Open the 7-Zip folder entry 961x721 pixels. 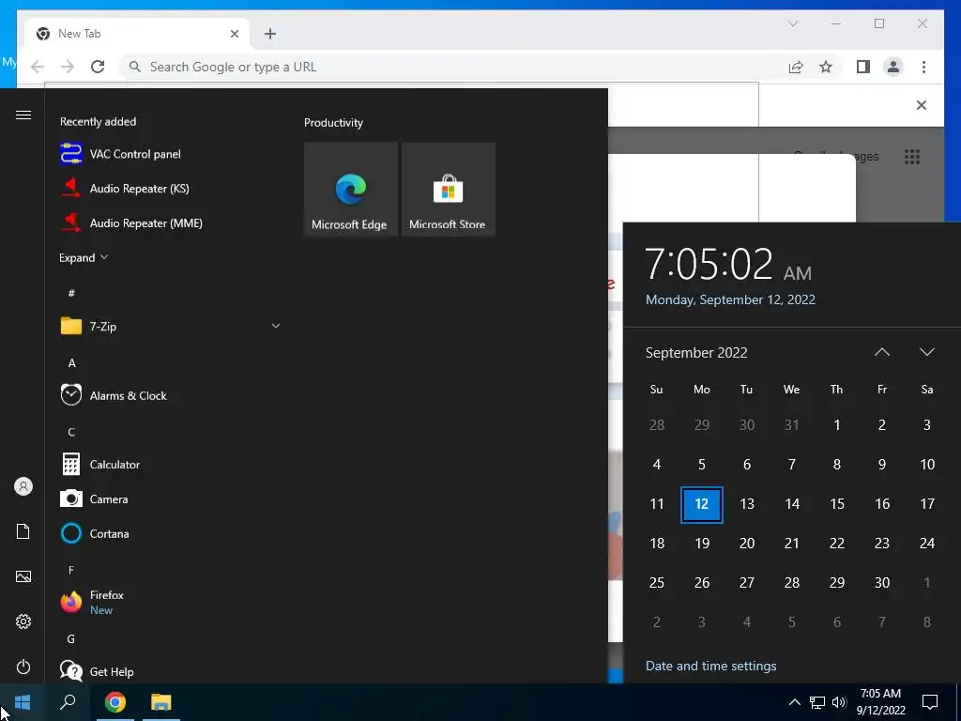point(170,326)
